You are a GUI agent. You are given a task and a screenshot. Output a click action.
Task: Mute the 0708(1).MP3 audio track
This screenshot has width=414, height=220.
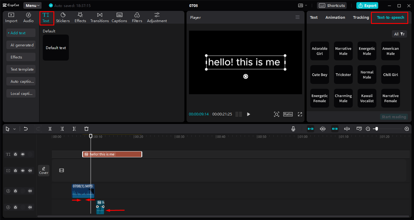pyautogui.click(x=30, y=191)
